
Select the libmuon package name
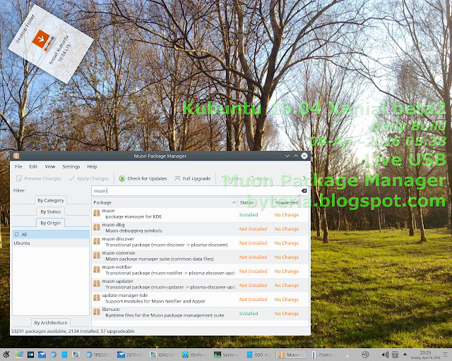(111, 310)
